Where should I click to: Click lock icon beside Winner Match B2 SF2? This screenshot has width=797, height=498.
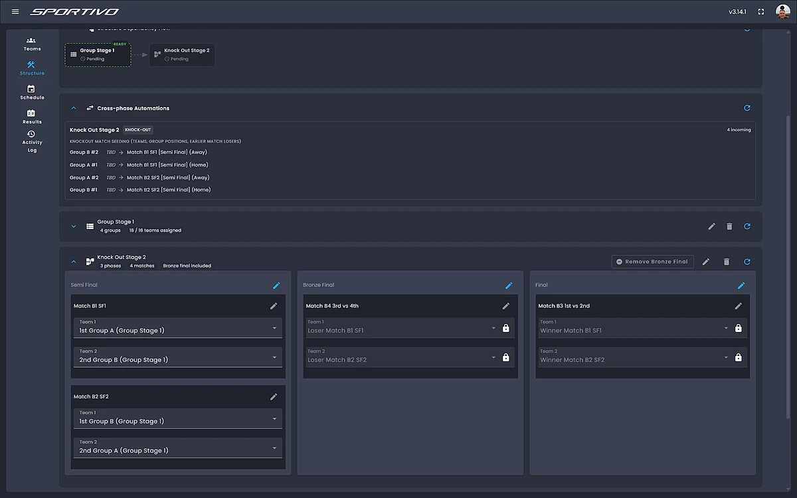click(x=739, y=357)
